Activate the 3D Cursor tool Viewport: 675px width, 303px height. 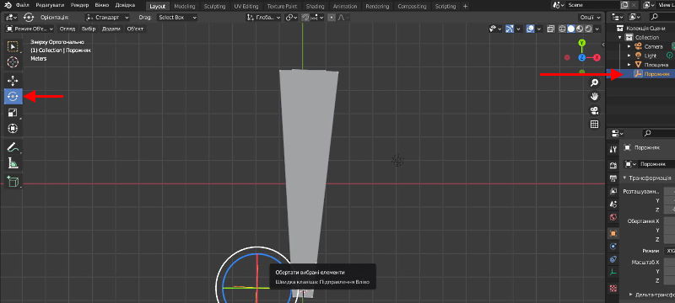coord(13,62)
